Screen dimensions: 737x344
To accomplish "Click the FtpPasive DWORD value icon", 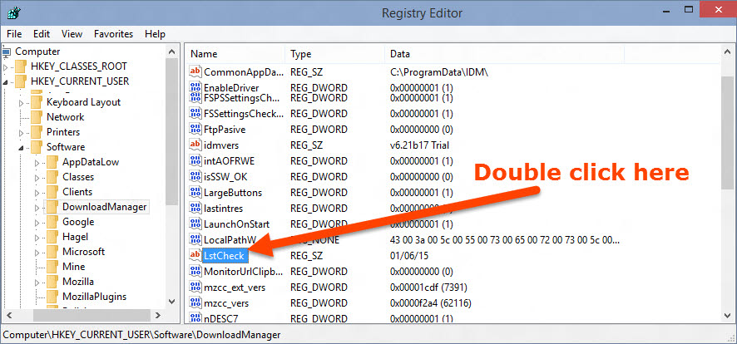I will [195, 130].
